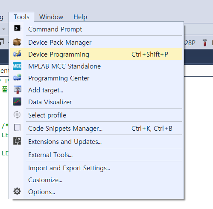The width and height of the screenshot is (213, 209).
Task: Click the Data Visualizer graph icon
Action: [17, 101]
